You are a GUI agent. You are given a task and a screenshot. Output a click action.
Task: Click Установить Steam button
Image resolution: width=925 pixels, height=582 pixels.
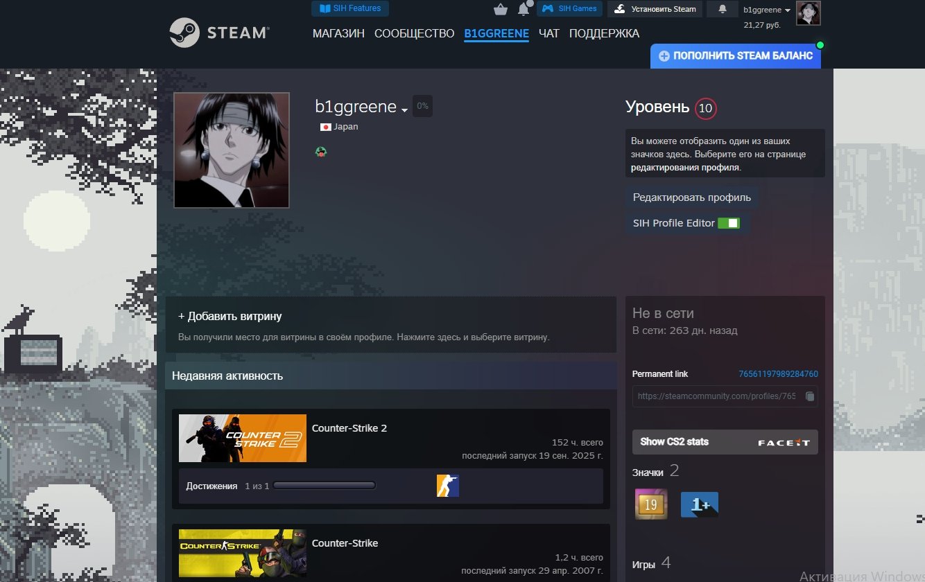click(x=655, y=9)
